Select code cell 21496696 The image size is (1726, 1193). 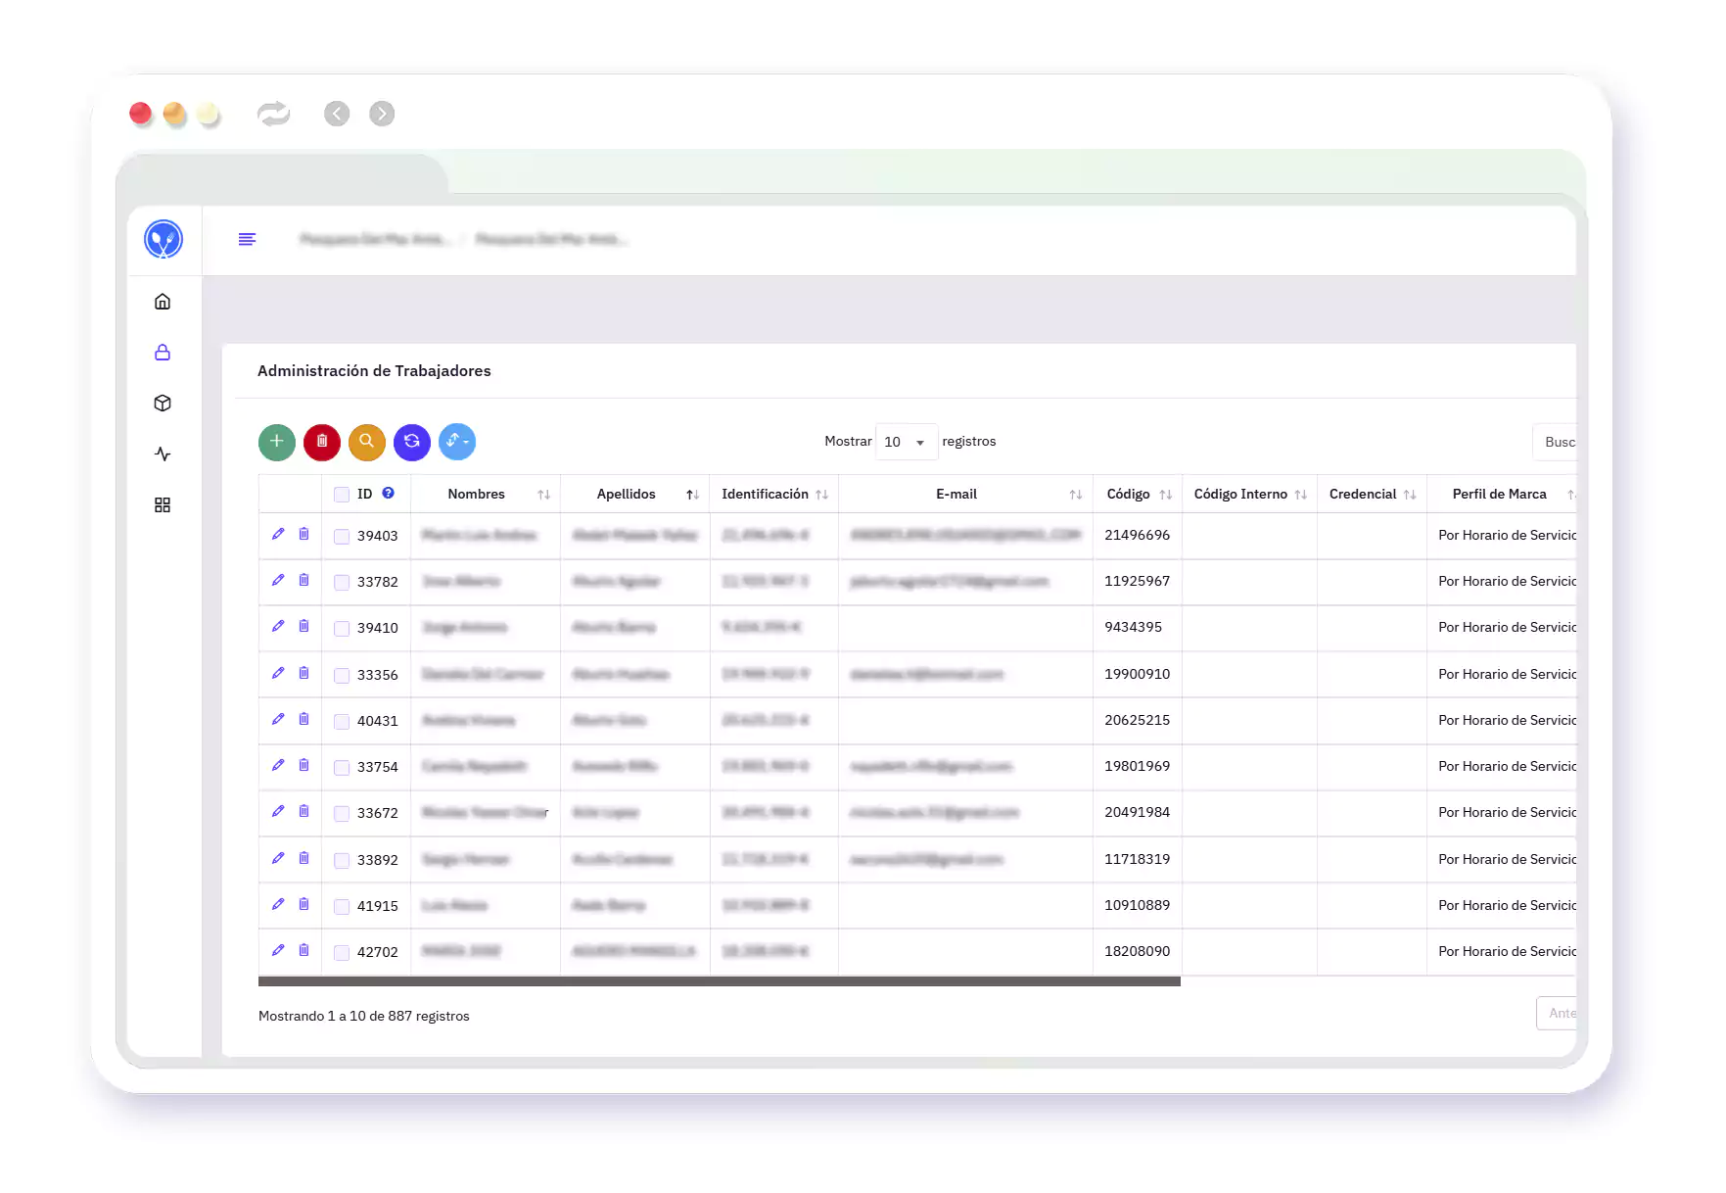coord(1138,535)
